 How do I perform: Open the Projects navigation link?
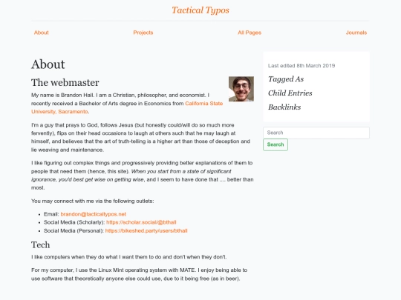[143, 33]
